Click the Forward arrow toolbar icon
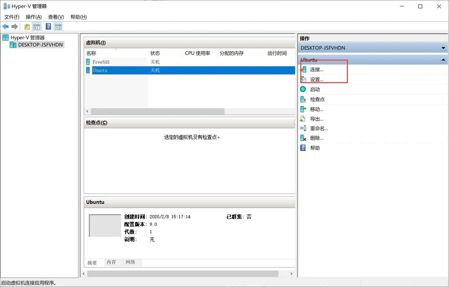449x287 pixels. tap(15, 27)
